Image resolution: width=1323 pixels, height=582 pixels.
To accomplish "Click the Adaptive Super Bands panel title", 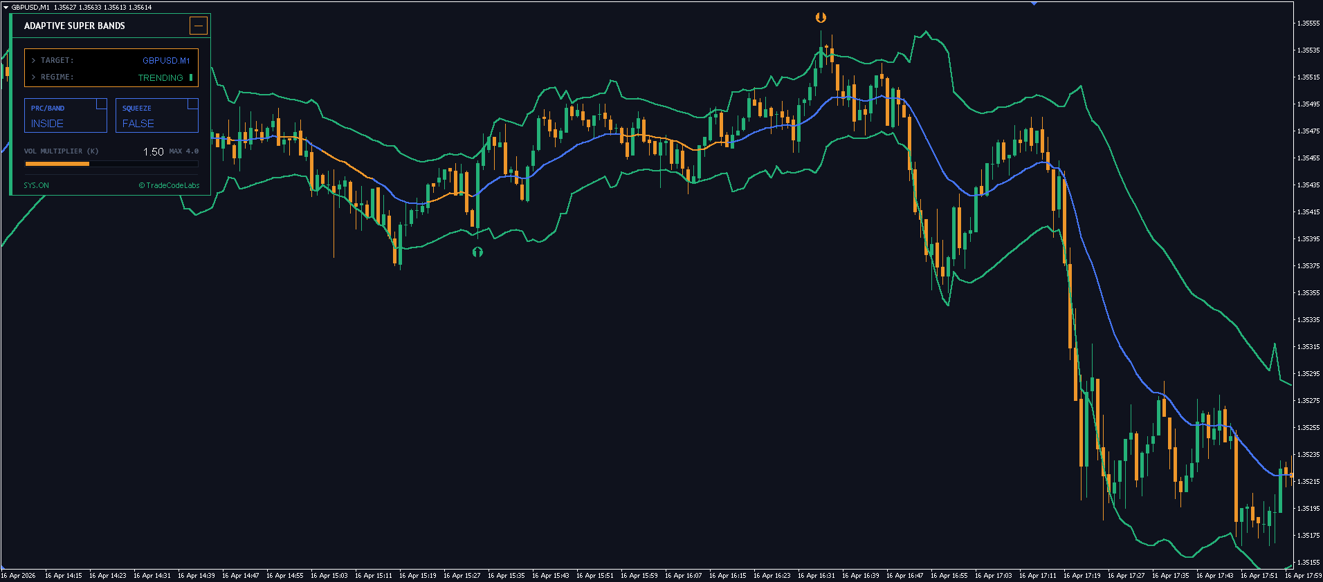I will pos(75,26).
